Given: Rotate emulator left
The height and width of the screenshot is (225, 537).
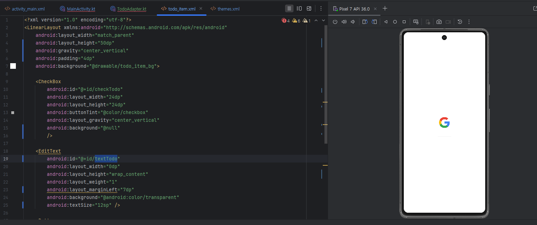Looking at the screenshot, I should coord(365,22).
